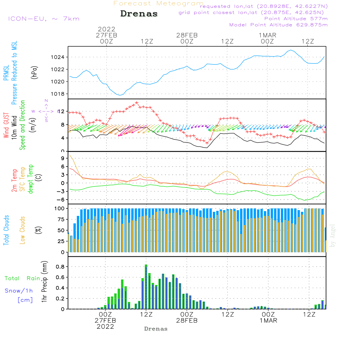
Task: Click the '4' wind speed axis value
Action: [63, 138]
